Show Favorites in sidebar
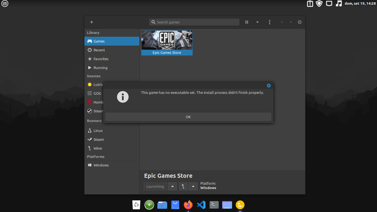Screen dimensions: 377x212 [112, 59]
